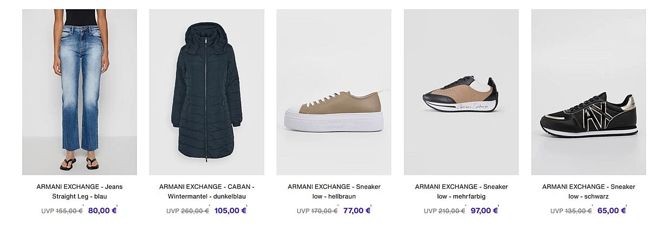Click 'Sneaker low - hellbraun' product title
The width and height of the screenshot is (652, 237).
coord(334,191)
